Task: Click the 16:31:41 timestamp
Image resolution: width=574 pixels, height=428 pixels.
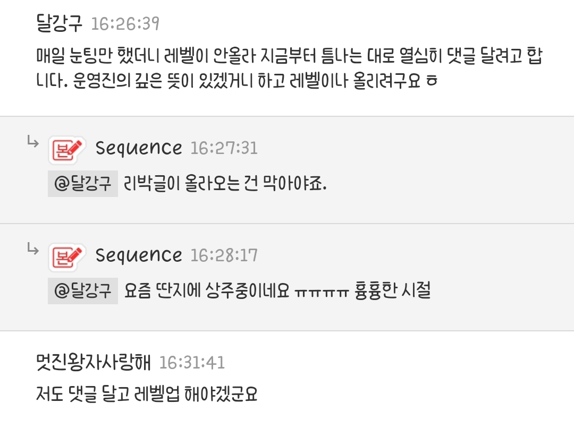Action: pyautogui.click(x=192, y=363)
